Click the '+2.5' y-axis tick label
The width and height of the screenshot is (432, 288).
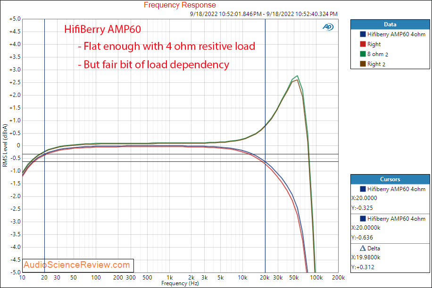point(15,82)
